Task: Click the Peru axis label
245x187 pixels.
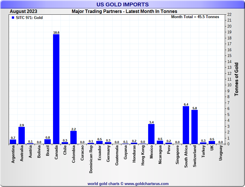Action: [169, 150]
